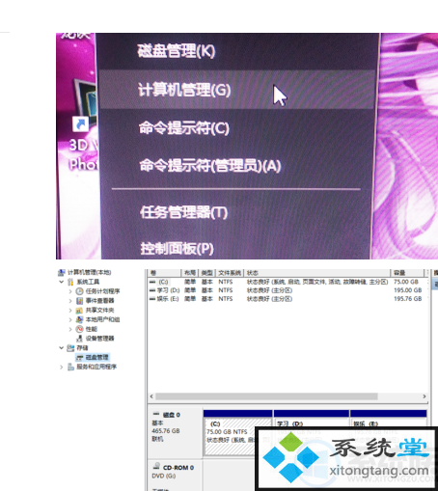
Task: Collapse the 存储 tree node
Action: click(62, 348)
